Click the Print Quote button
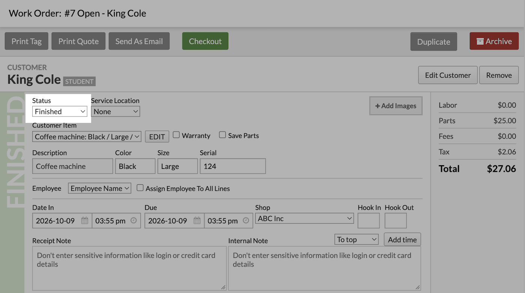The height and width of the screenshot is (293, 525). tap(78, 41)
